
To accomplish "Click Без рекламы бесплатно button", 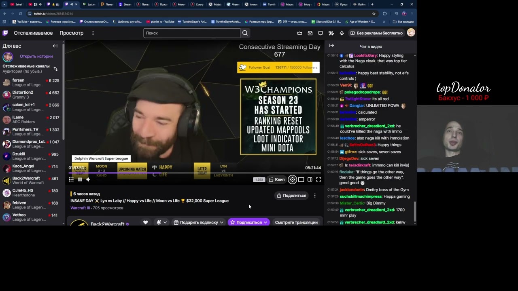I will [x=376, y=33].
